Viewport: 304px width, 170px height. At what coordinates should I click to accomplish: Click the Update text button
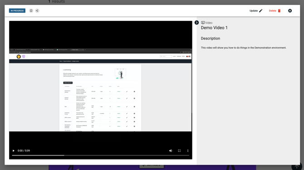(253, 11)
